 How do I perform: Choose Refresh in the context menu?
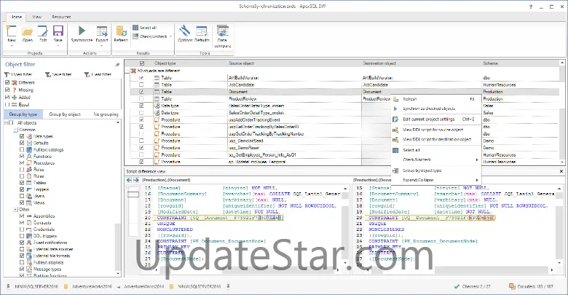pos(436,99)
